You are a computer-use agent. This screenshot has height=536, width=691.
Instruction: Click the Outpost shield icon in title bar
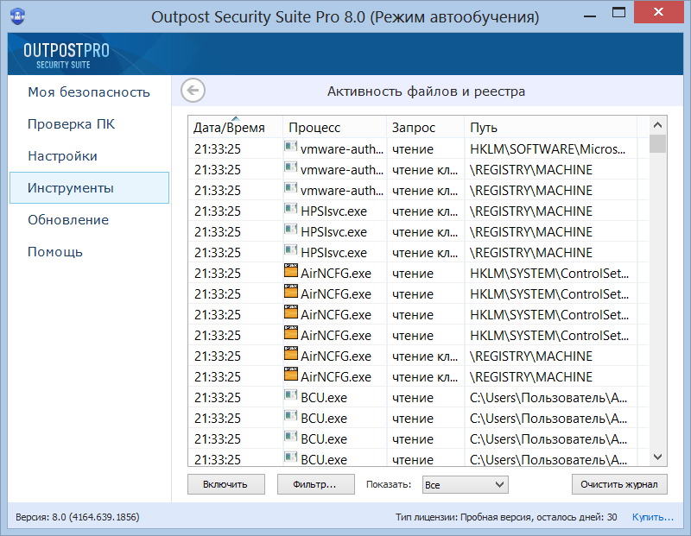[18, 17]
